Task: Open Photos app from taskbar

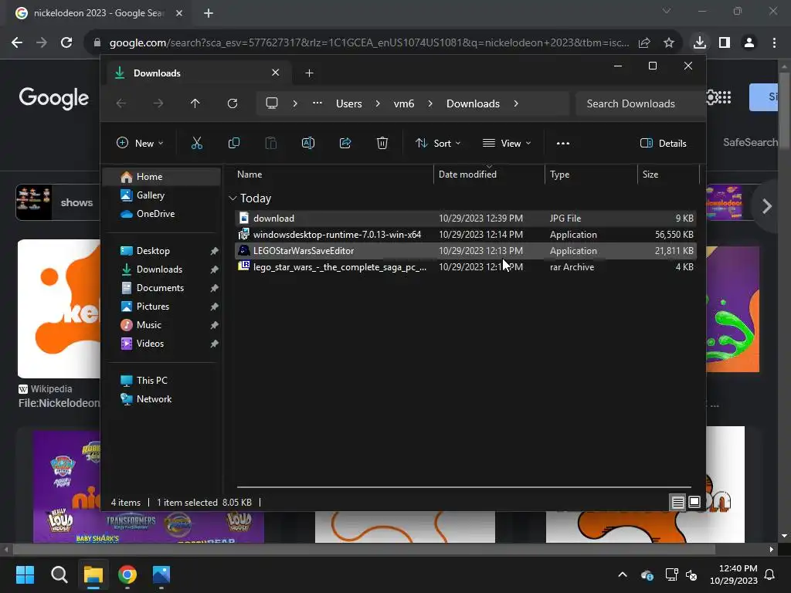Action: point(161,574)
